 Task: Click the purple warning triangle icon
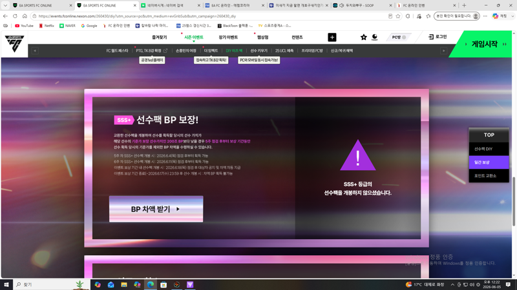click(358, 156)
